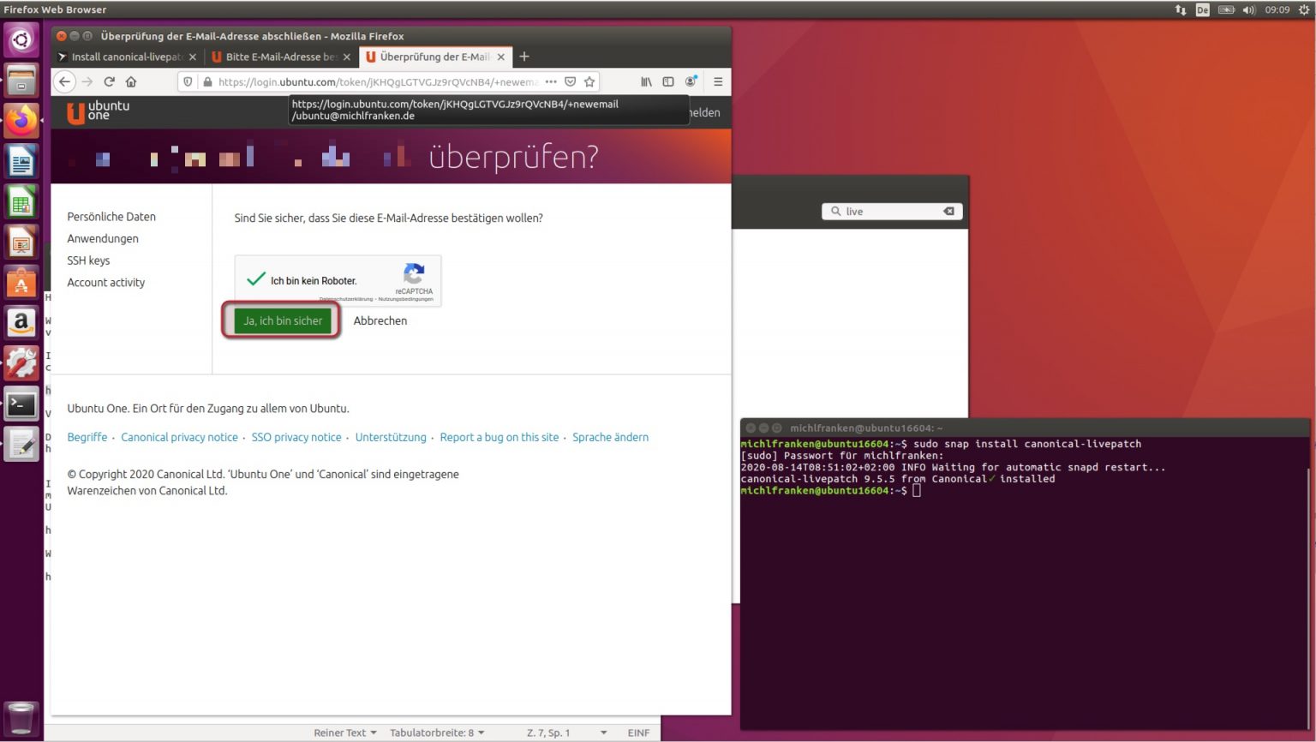This screenshot has width=1316, height=742.
Task: Toggle the Firefox sidebar
Action: pyautogui.click(x=668, y=81)
